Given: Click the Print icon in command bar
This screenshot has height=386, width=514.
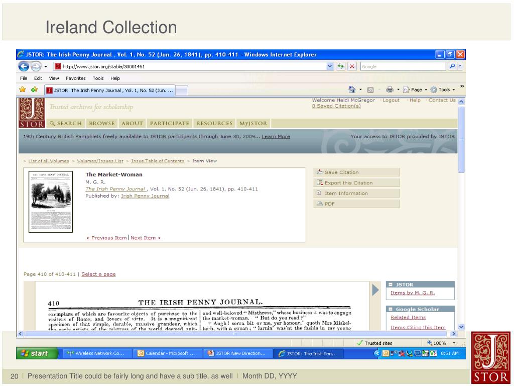Looking at the screenshot, I should click(390, 89).
